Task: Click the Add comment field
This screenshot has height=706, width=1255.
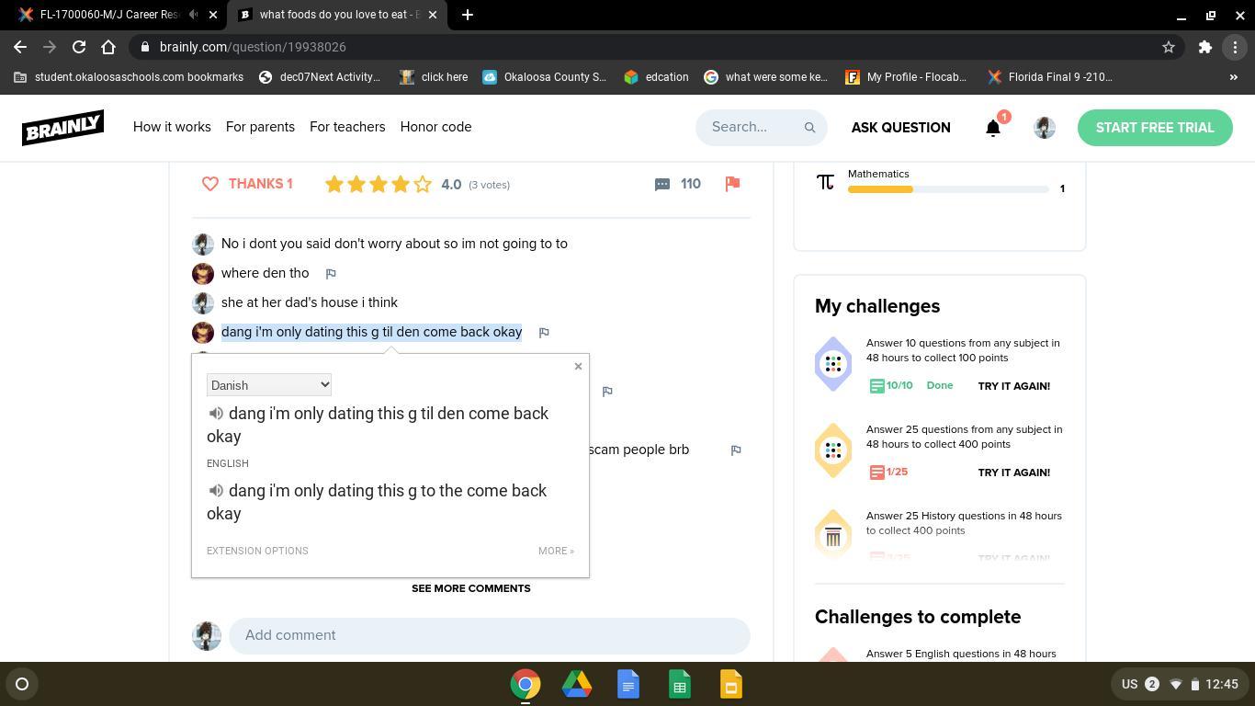Action: pyautogui.click(x=490, y=635)
